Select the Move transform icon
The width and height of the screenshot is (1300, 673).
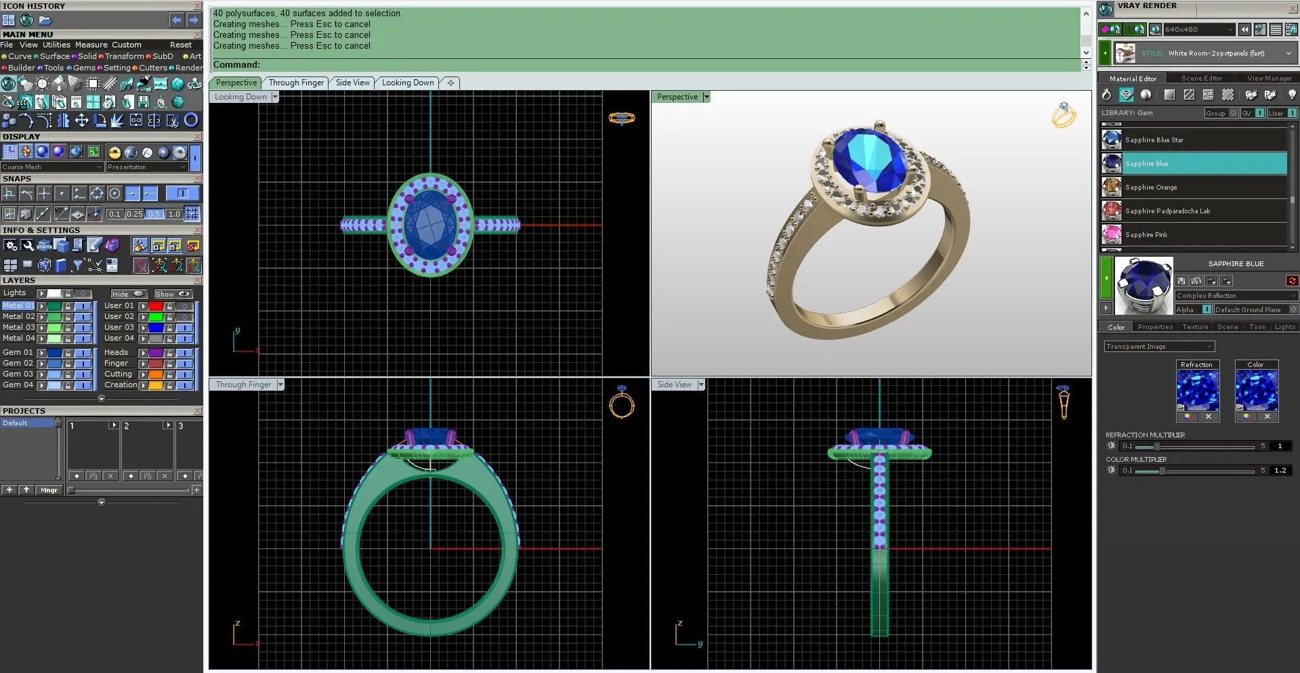[81, 121]
